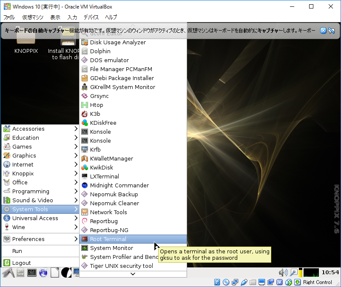Launch Grsync from System Tools
The image size is (341, 287).
pyautogui.click(x=133, y=96)
